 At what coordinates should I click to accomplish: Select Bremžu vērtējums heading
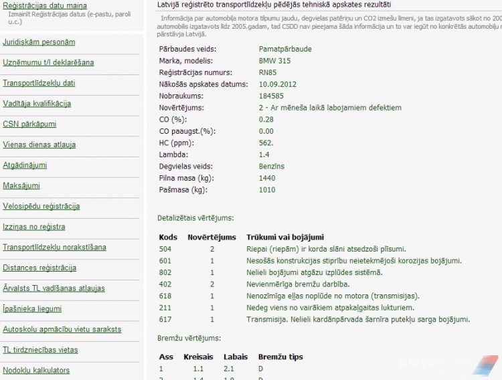(x=189, y=339)
